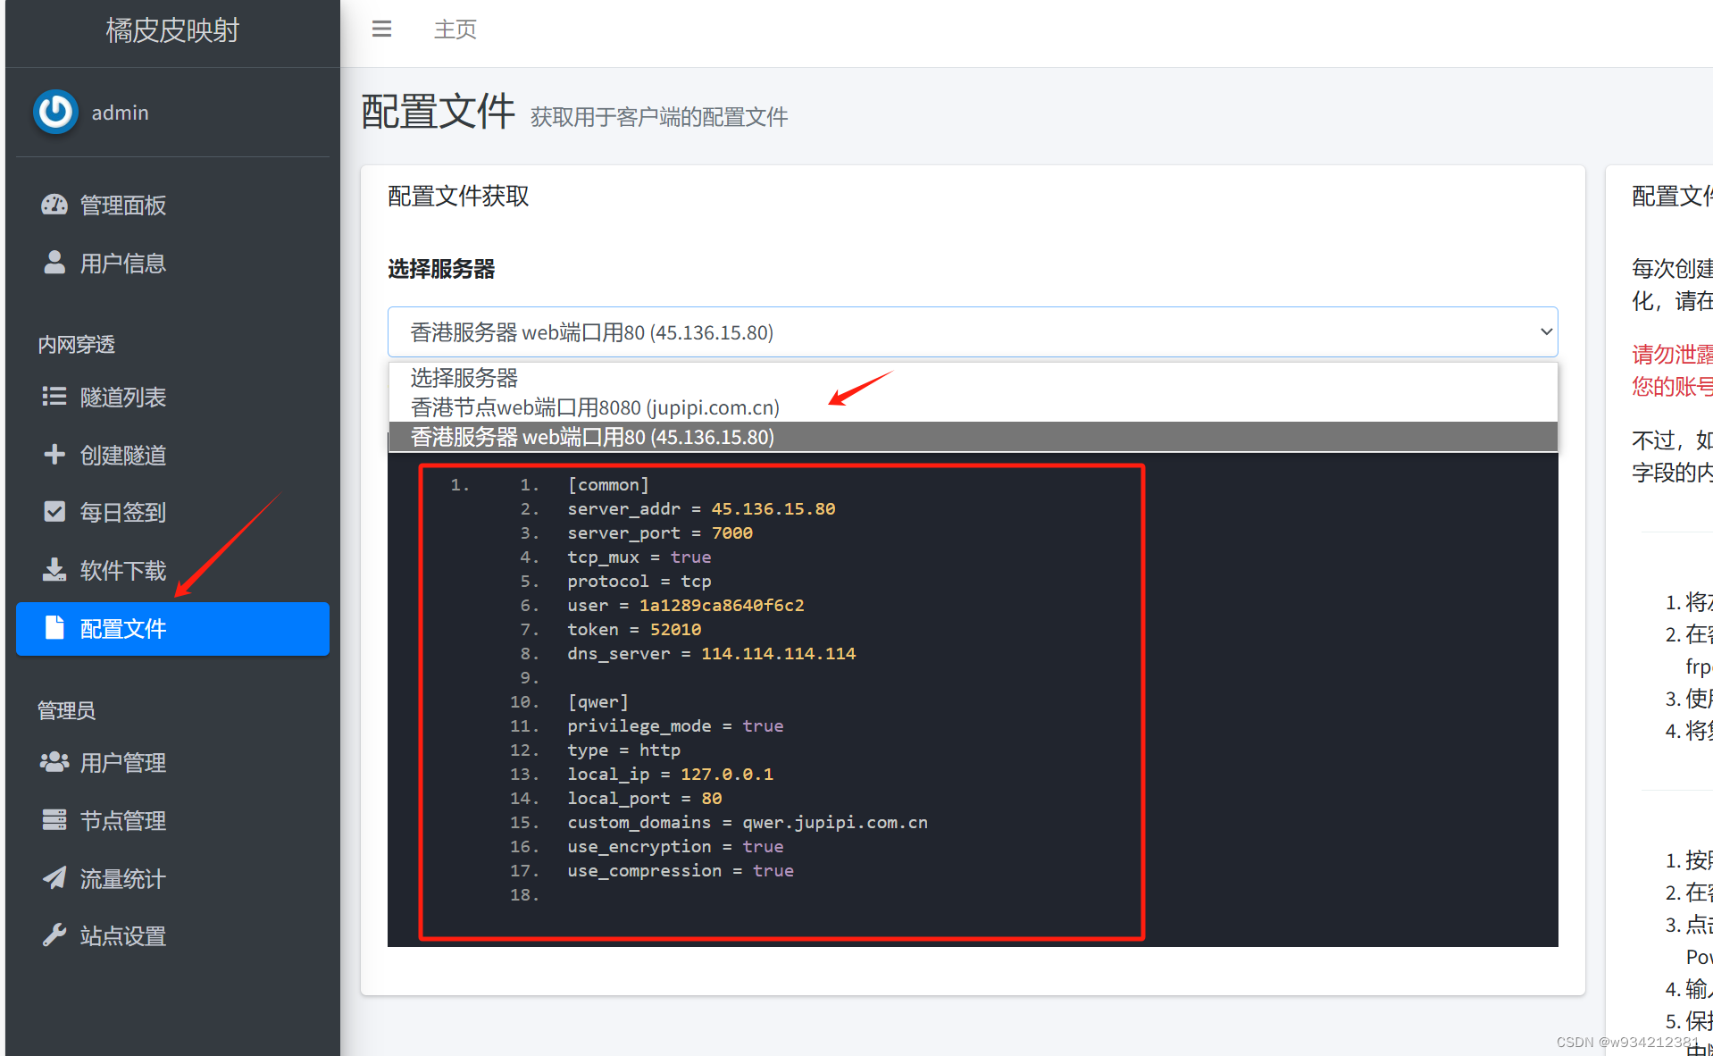Screen dimensions: 1713x1056
Task: Click the admin username link
Action: tap(120, 113)
